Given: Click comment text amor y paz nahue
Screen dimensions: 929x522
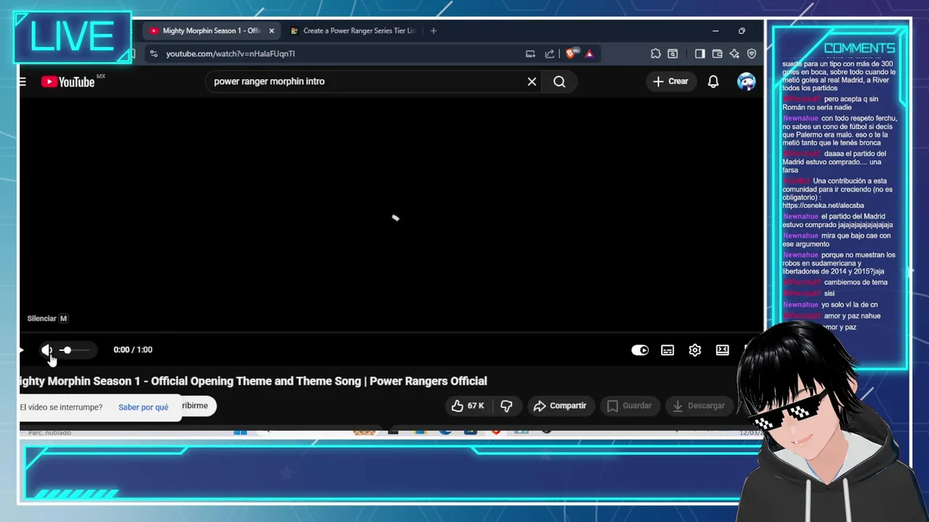Looking at the screenshot, I should [x=852, y=316].
